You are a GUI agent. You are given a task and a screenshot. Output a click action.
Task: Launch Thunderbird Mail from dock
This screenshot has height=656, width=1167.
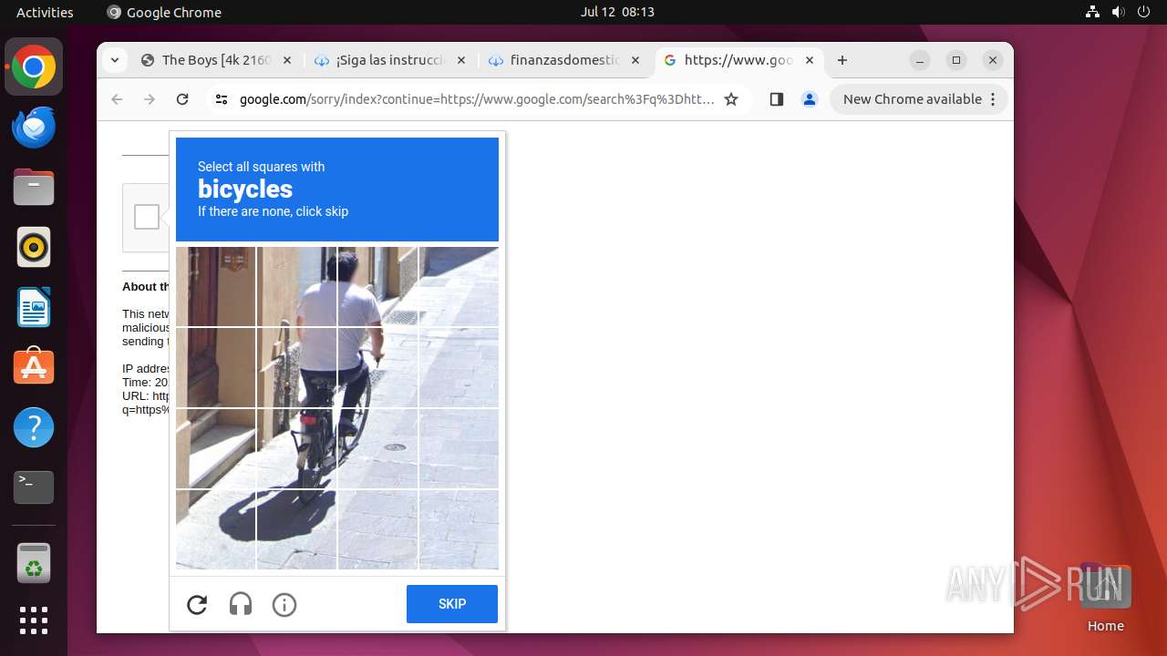(x=34, y=127)
